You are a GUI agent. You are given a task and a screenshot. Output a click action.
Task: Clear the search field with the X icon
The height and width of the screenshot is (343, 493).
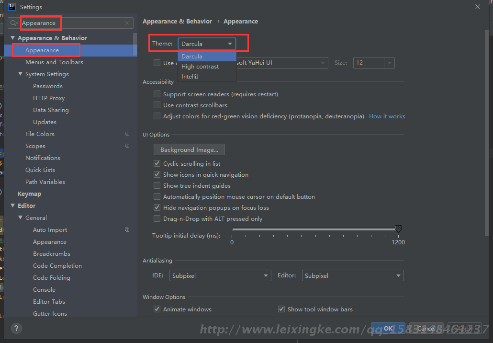(x=127, y=23)
